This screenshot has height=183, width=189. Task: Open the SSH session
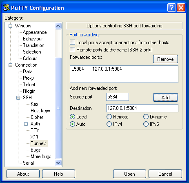[x=129, y=174]
